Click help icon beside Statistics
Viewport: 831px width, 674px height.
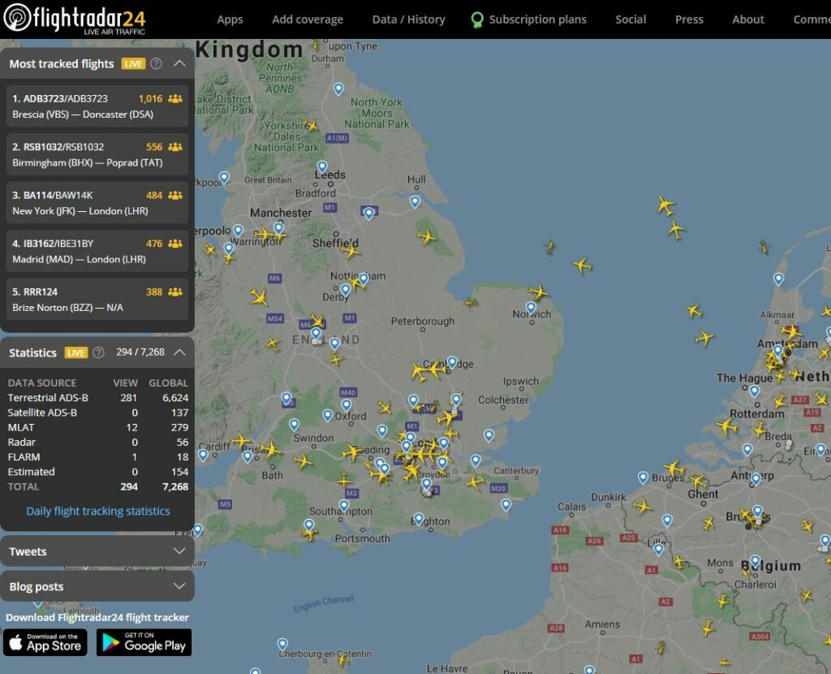tap(98, 352)
